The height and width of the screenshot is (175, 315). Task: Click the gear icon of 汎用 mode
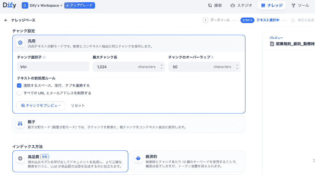pyautogui.click(x=20, y=43)
